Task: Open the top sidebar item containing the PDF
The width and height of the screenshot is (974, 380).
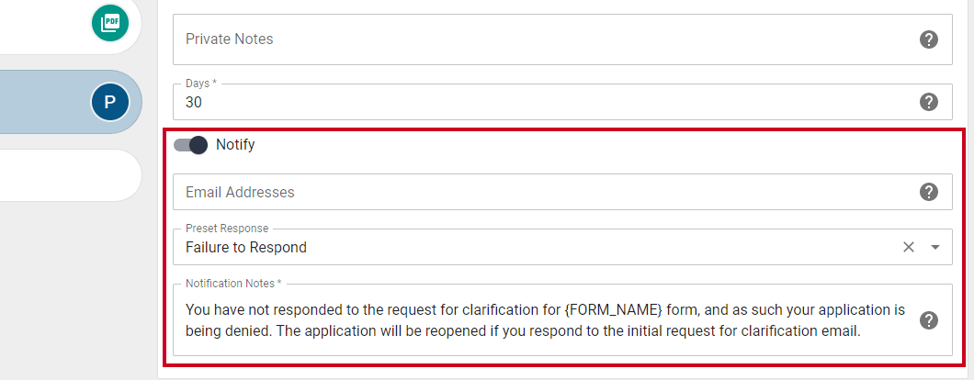Action: 70,25
